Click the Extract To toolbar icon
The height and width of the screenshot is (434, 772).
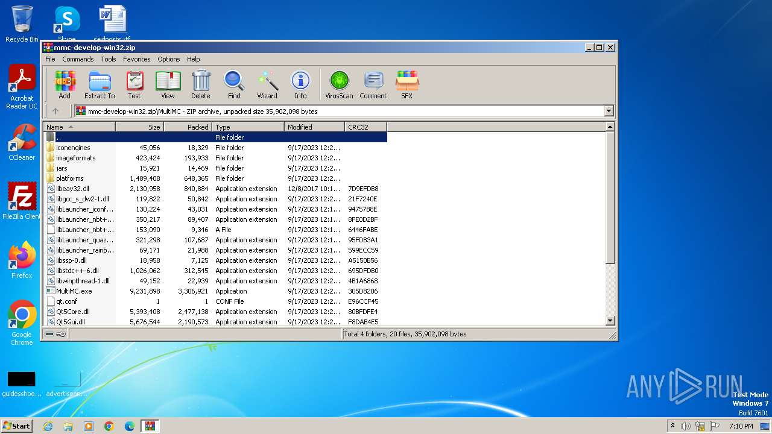click(100, 85)
